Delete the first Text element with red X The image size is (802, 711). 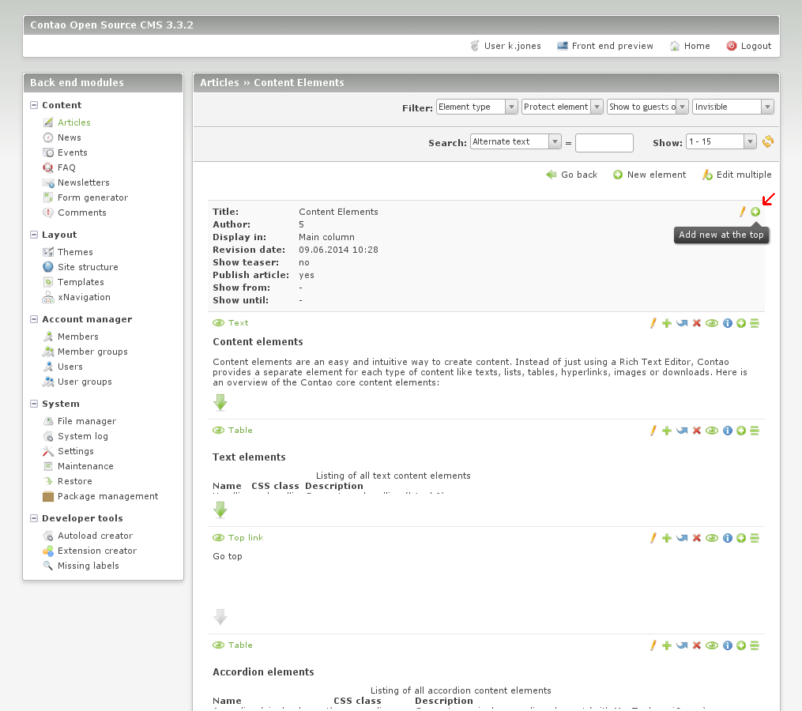tap(697, 323)
